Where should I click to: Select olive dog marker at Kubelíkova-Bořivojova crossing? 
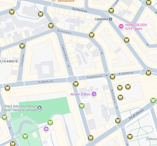point(113,77)
